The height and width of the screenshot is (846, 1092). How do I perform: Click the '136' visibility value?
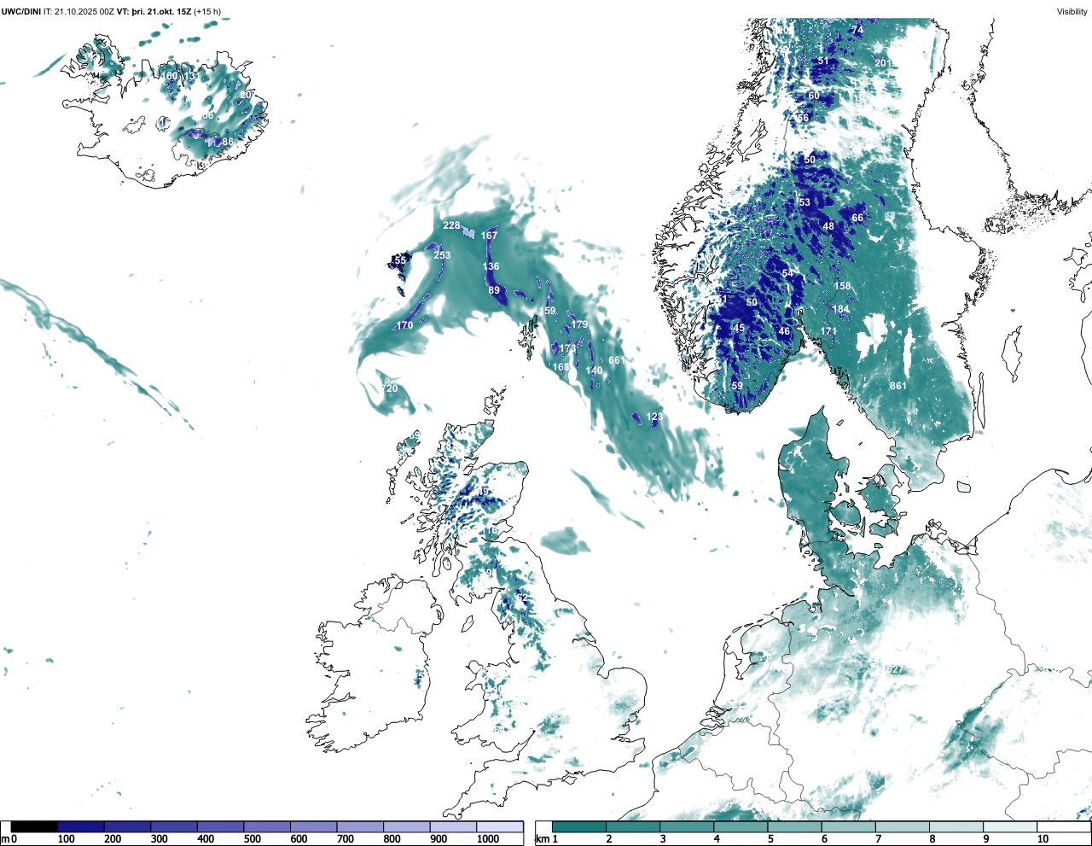pos(491,266)
